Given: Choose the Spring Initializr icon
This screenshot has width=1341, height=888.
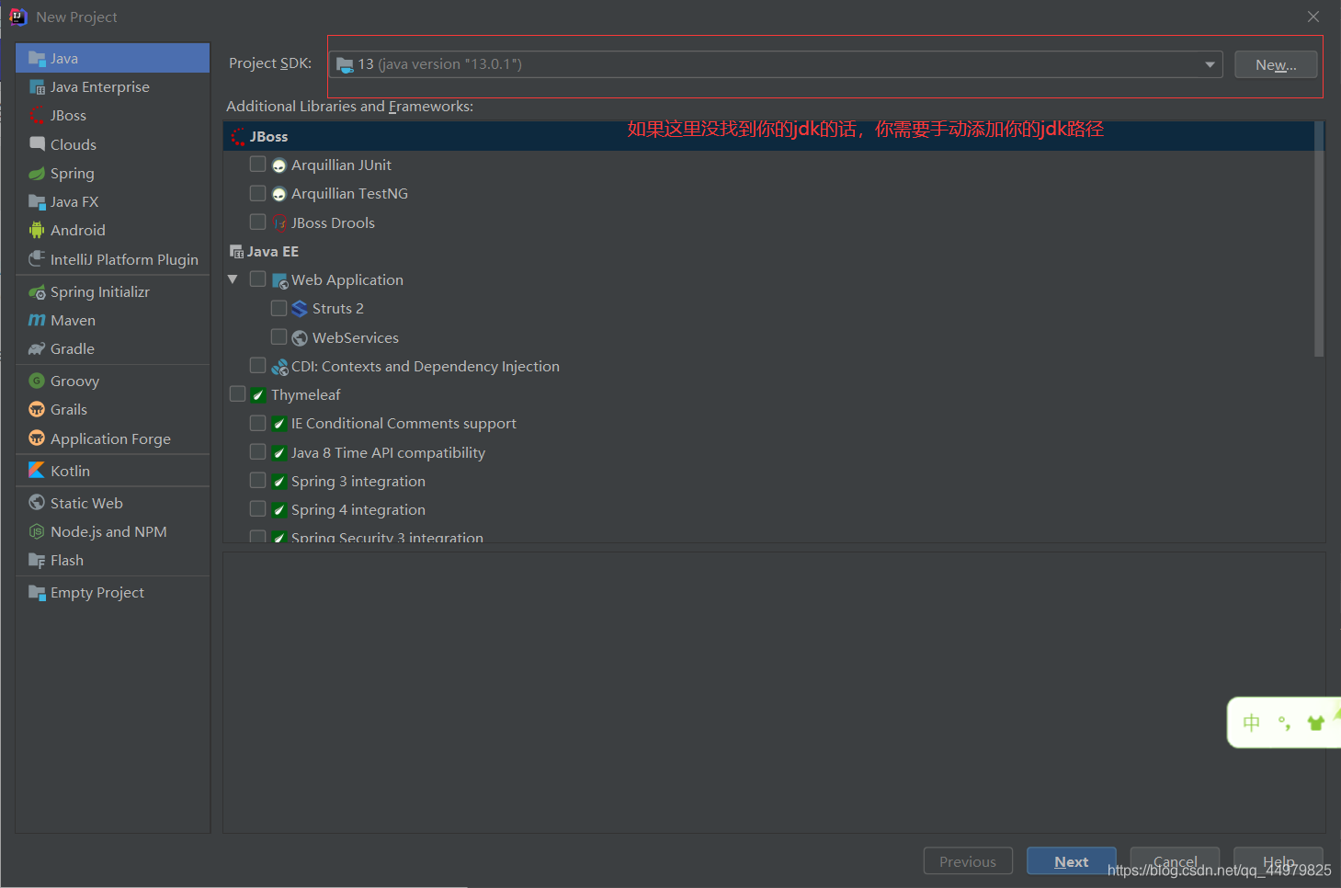Looking at the screenshot, I should pyautogui.click(x=37, y=292).
